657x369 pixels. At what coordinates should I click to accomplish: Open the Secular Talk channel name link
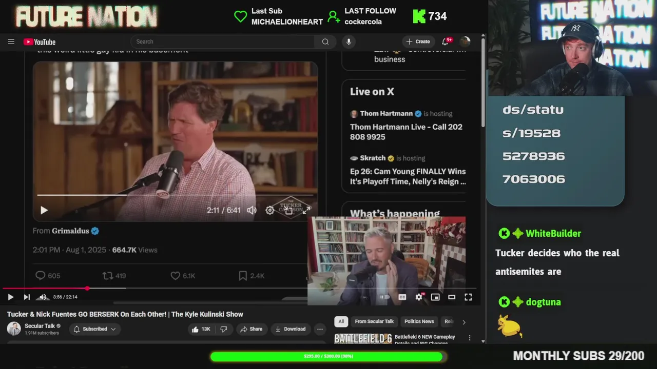tap(40, 326)
